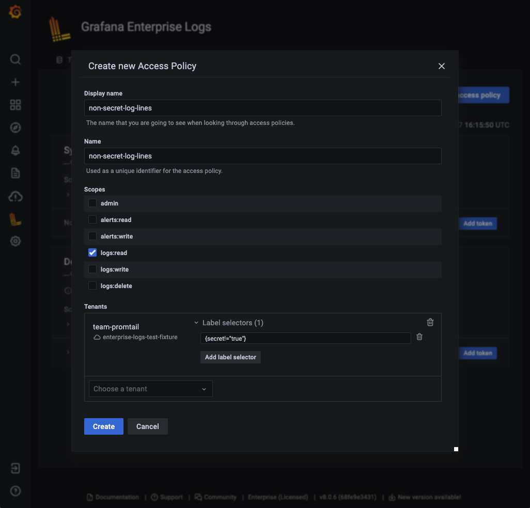Image resolution: width=530 pixels, height=508 pixels.
Task: Uncheck the logs:read scope
Action: (92, 252)
